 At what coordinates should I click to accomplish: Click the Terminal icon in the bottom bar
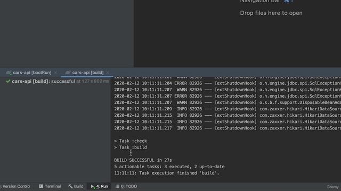click(x=41, y=186)
